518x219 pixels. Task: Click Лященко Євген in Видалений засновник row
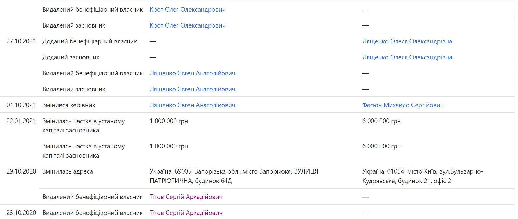click(192, 89)
